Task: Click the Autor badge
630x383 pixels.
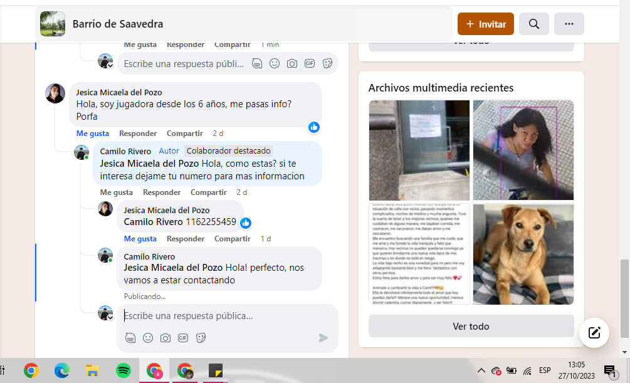Action: [x=169, y=150]
